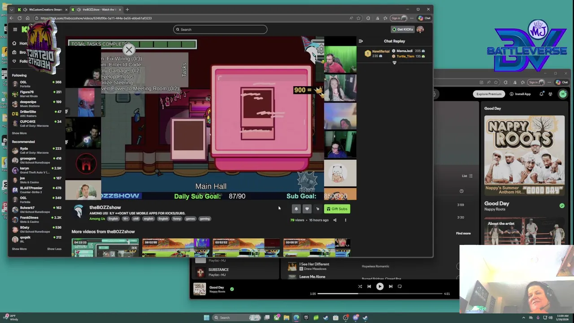This screenshot has width=574, height=323.
Task: Expand Recommended list with Show More
Action: point(19,249)
